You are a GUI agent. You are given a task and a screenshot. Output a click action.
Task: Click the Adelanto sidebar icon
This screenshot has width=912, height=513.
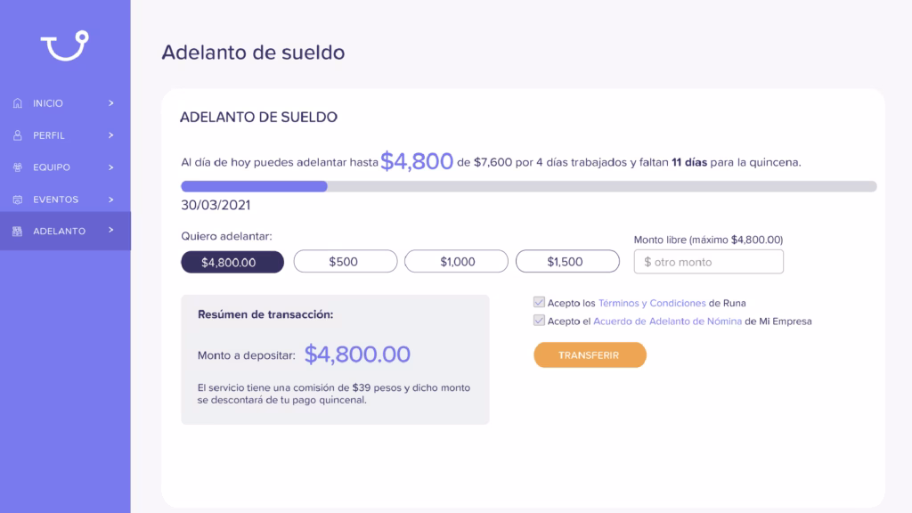18,231
